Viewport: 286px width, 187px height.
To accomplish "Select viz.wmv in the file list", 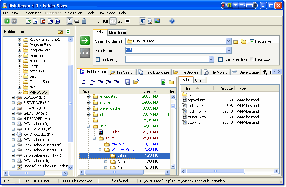I will (194, 123).
